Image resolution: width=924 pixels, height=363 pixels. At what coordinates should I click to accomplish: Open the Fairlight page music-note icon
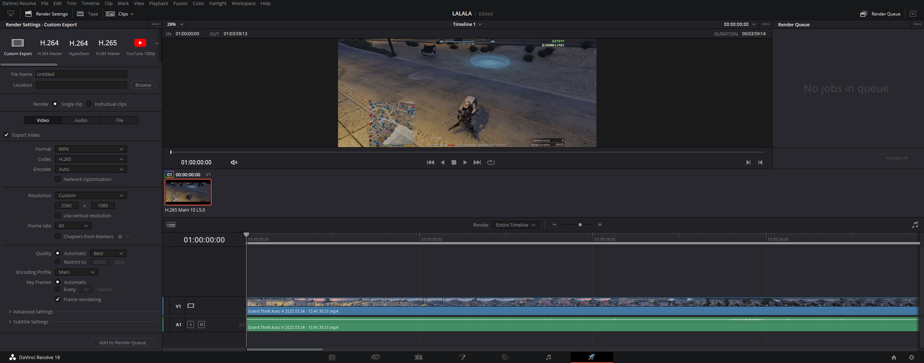pos(548,357)
